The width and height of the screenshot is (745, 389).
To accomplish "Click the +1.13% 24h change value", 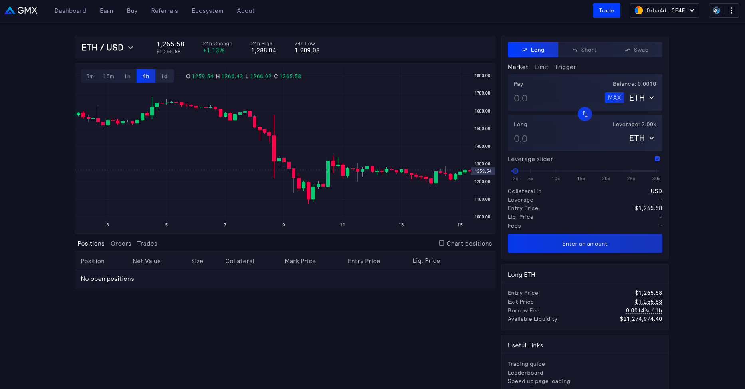I will [214, 50].
